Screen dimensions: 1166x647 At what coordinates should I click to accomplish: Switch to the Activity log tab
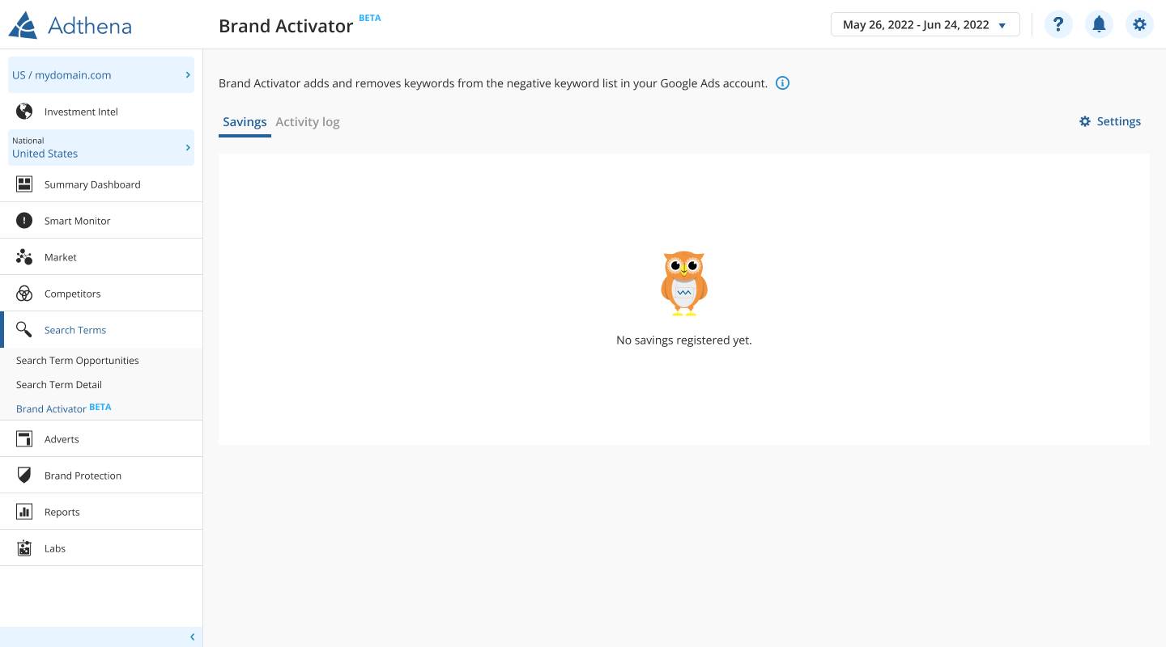click(x=307, y=122)
